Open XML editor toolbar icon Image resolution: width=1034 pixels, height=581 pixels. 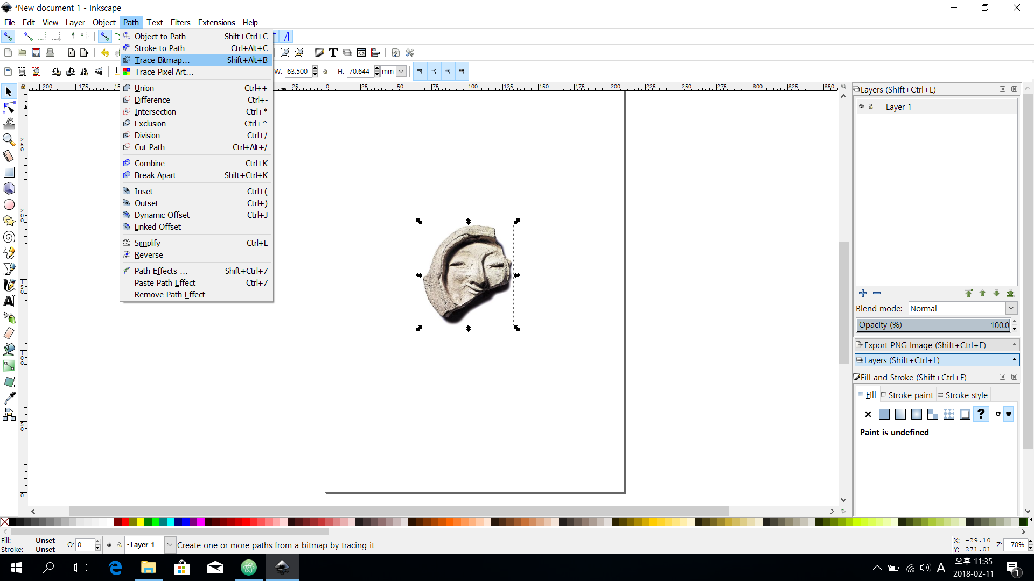point(361,53)
